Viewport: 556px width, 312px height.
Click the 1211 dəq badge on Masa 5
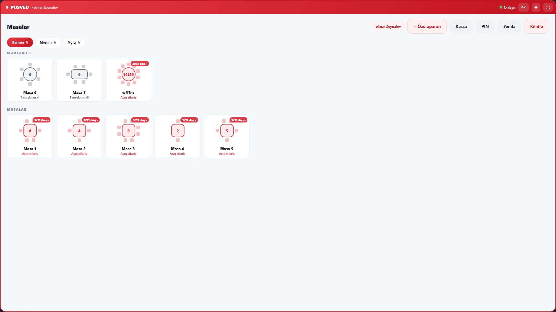238,120
